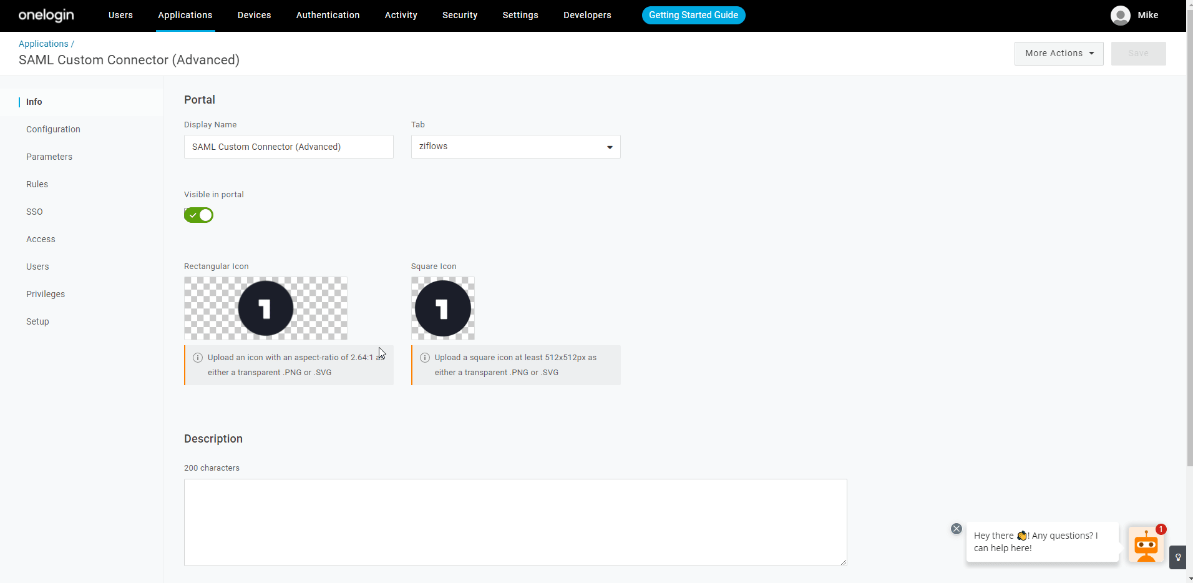Screen dimensions: 1193x583
Task: Click the OneLogin logo
Action: coord(46,15)
